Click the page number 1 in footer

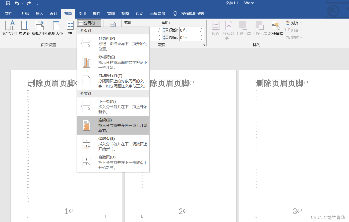click(x=67, y=211)
